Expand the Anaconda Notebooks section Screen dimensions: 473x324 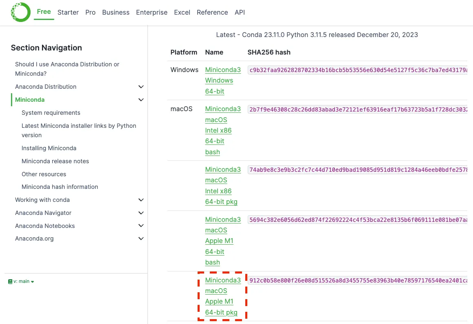[141, 226]
